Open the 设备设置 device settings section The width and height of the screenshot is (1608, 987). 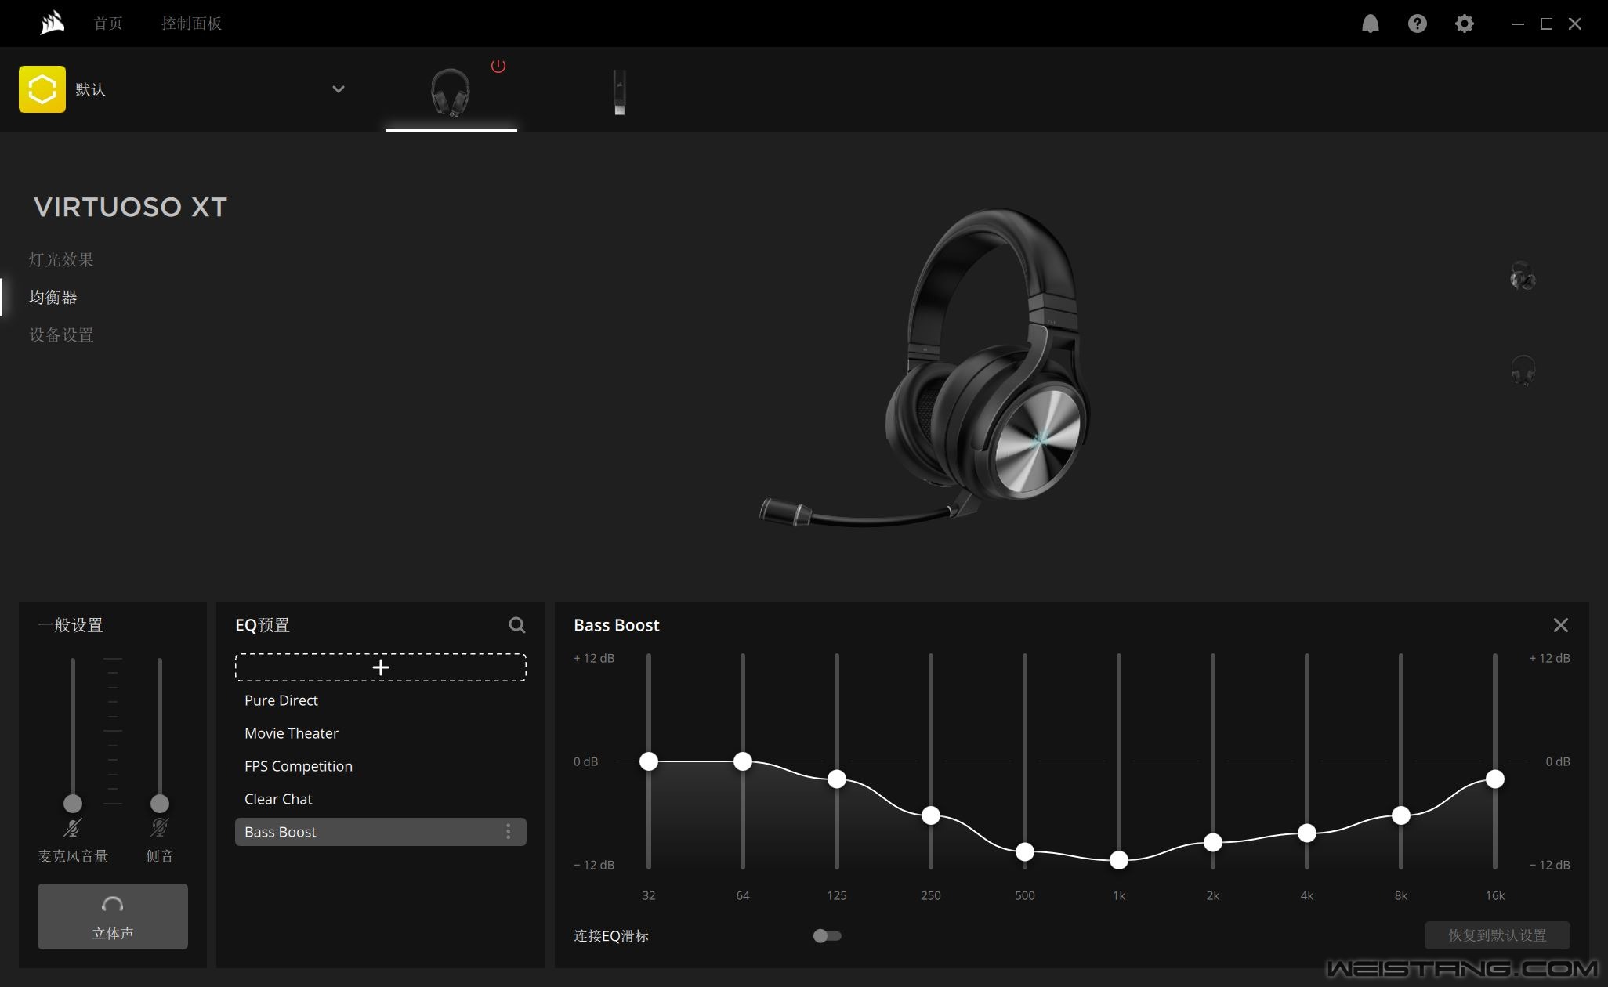point(61,334)
